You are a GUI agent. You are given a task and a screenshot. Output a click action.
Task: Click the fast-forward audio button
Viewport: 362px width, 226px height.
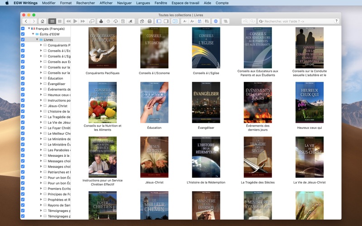tap(82, 21)
